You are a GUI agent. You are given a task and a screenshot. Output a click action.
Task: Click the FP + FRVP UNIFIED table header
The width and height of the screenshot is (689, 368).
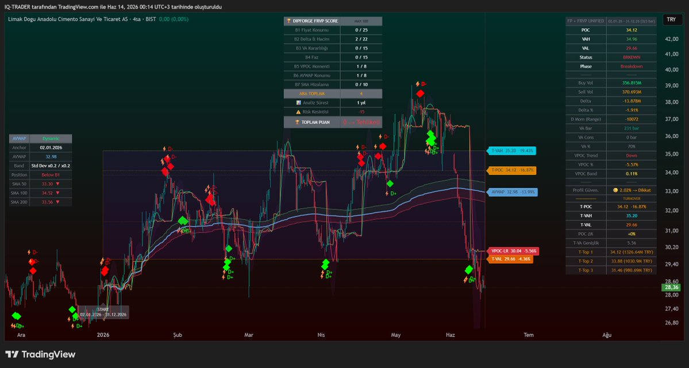586,21
